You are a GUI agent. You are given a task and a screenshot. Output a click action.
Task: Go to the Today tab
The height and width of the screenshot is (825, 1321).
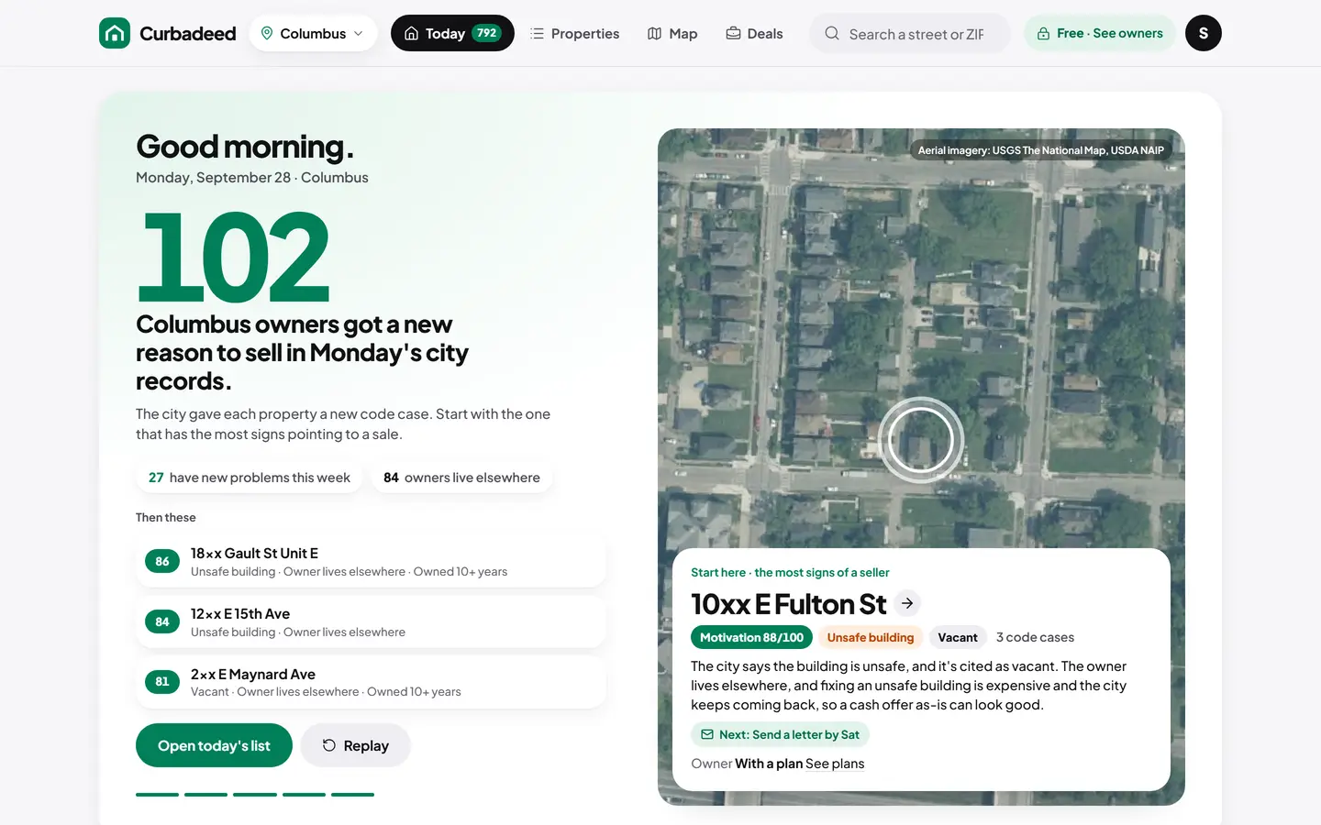pyautogui.click(x=452, y=33)
